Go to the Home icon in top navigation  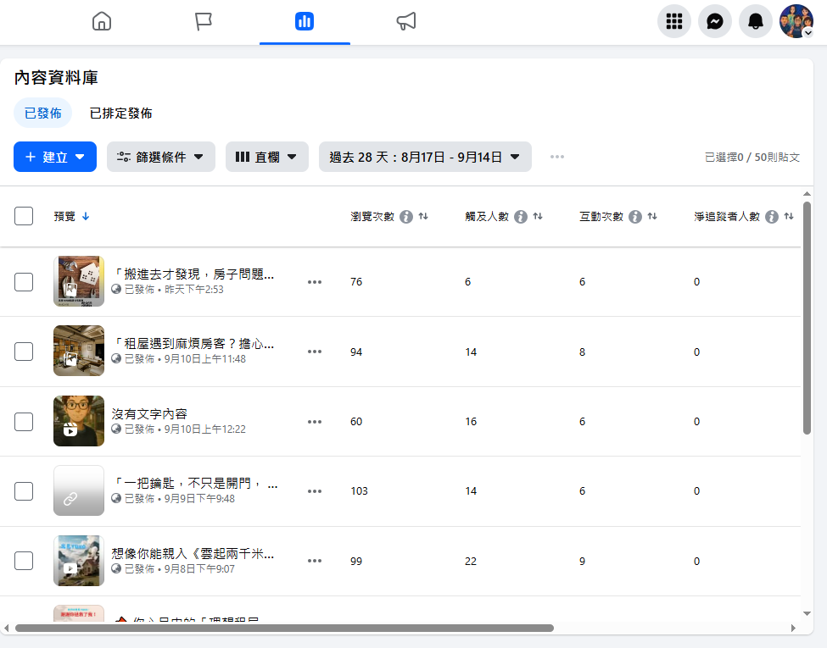pos(102,22)
